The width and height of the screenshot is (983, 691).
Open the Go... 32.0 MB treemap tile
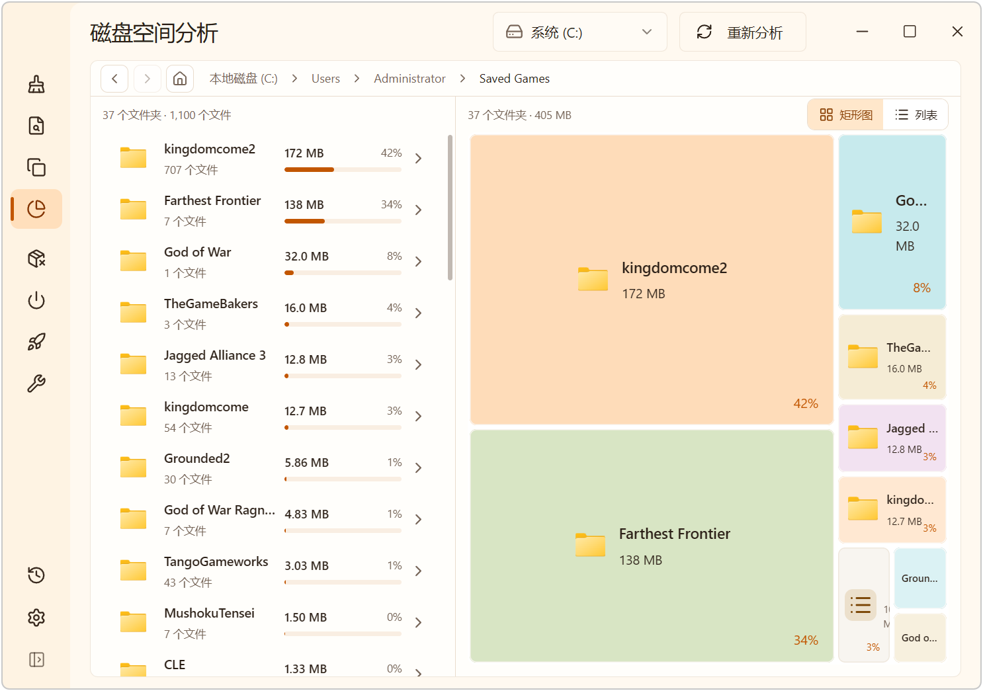(892, 222)
